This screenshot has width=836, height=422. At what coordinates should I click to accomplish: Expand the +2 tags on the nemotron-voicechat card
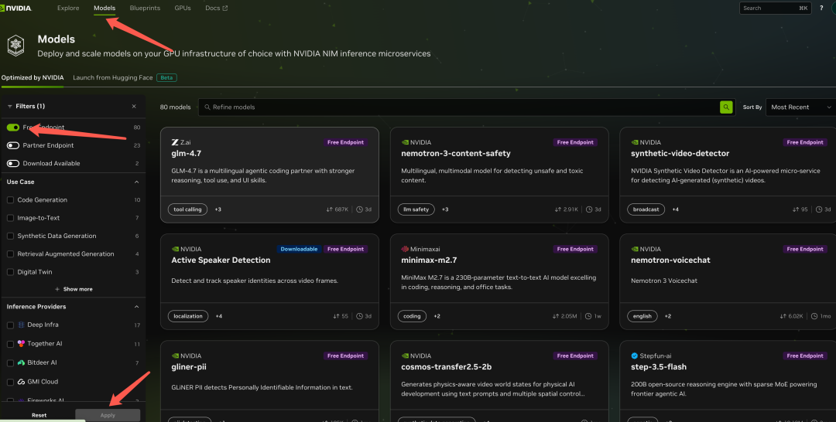pyautogui.click(x=667, y=316)
